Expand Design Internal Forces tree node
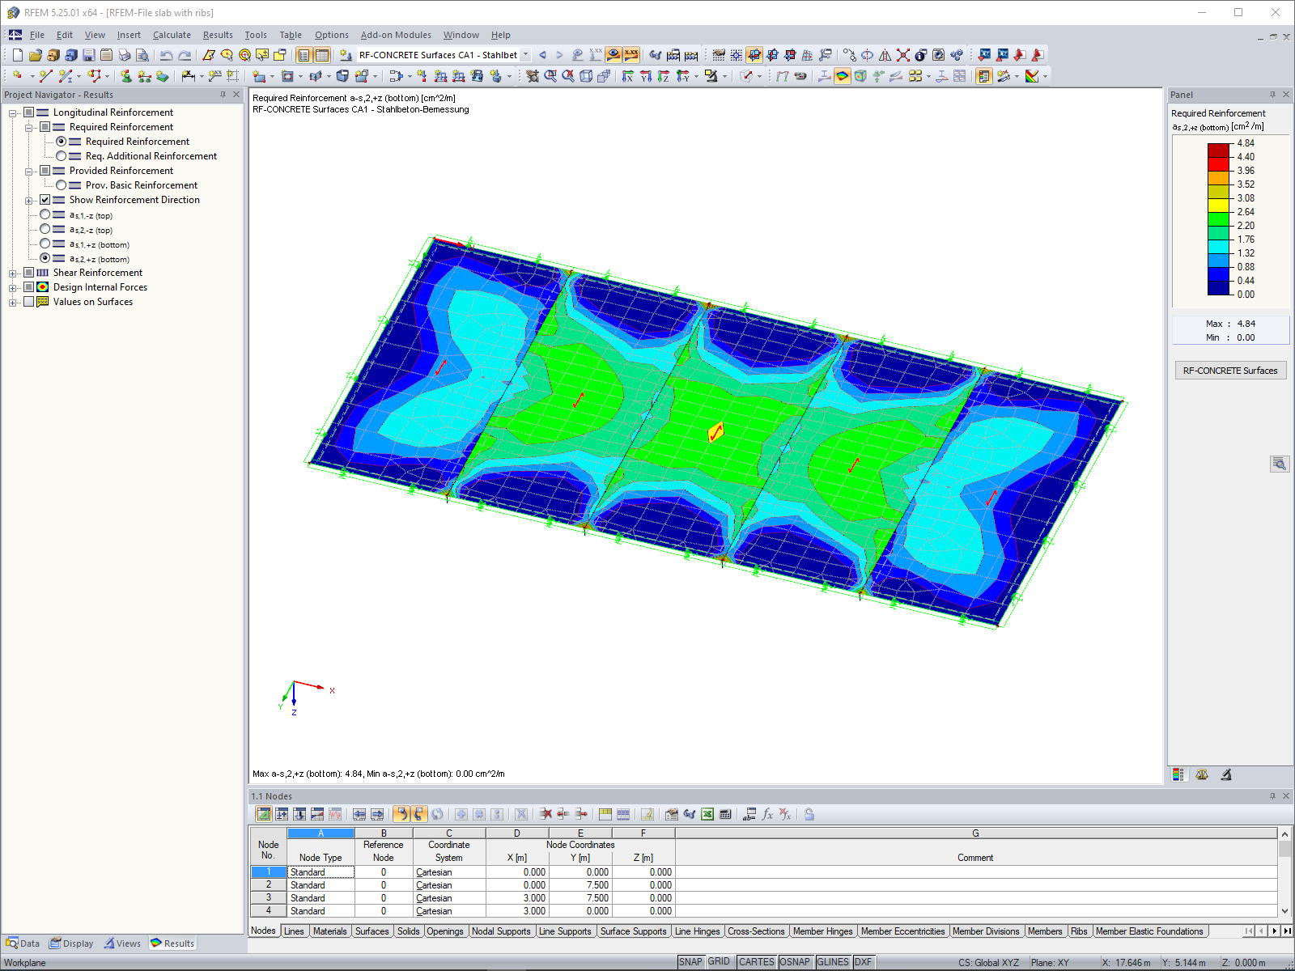Screen dimensions: 1295x971 (13, 288)
